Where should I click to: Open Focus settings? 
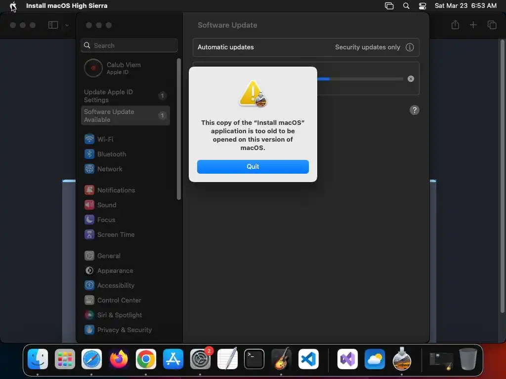[125, 220]
